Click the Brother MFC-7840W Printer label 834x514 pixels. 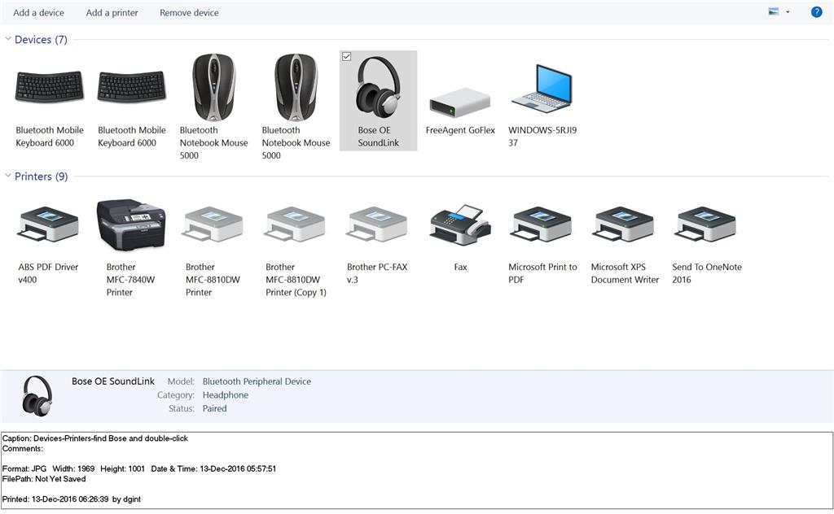pos(130,280)
